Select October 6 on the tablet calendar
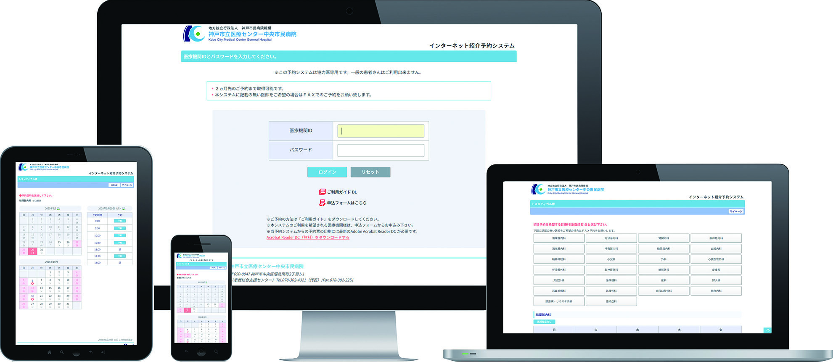833x362 pixels. pyautogui.click(x=32, y=282)
